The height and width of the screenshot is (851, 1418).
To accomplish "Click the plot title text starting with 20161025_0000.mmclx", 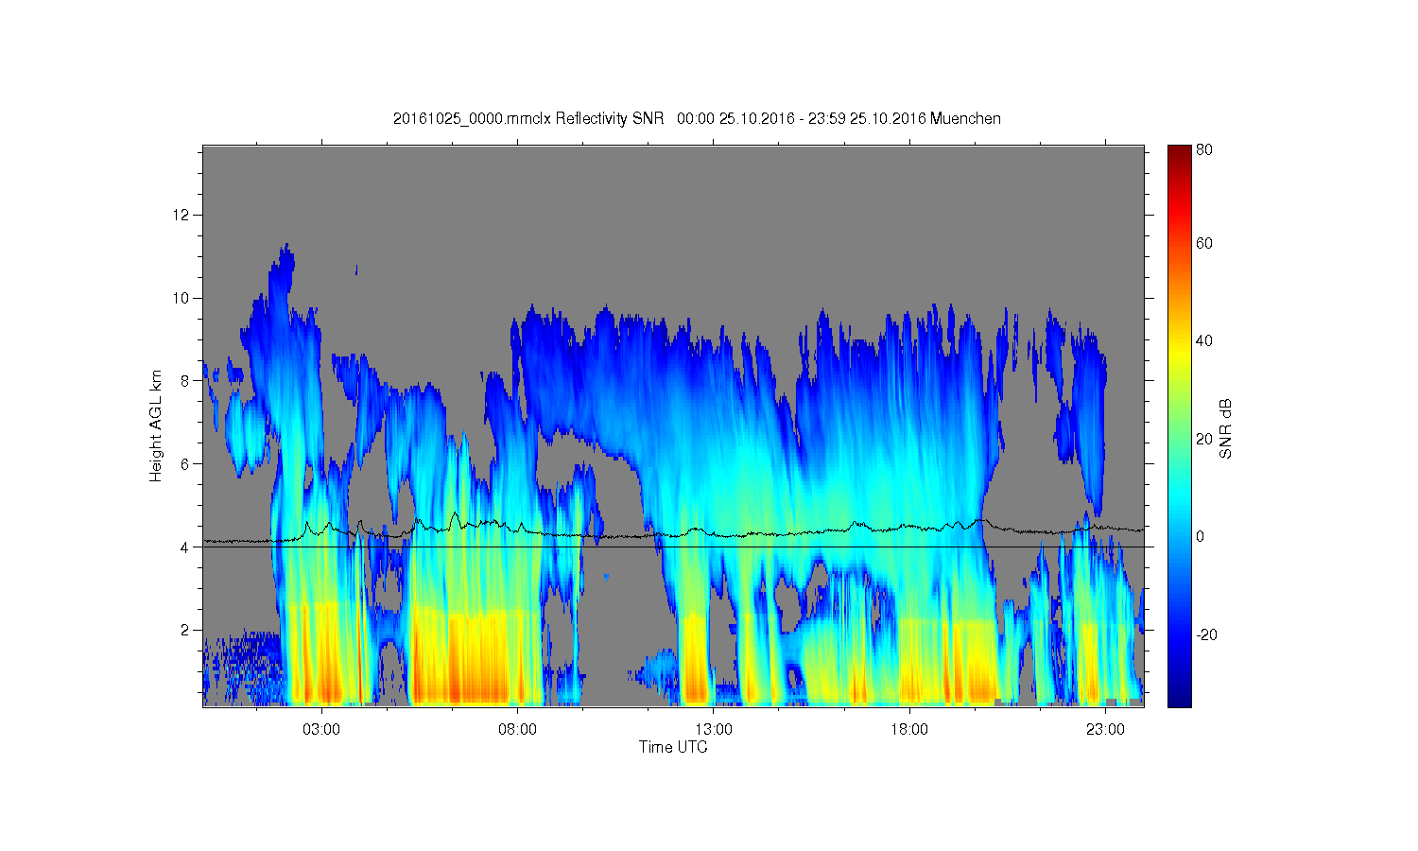I will pos(697,118).
